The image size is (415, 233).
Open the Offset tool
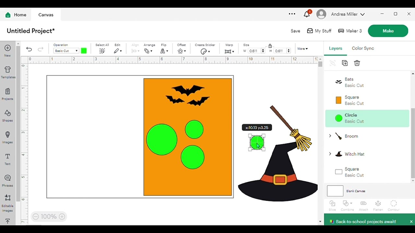pos(182,51)
